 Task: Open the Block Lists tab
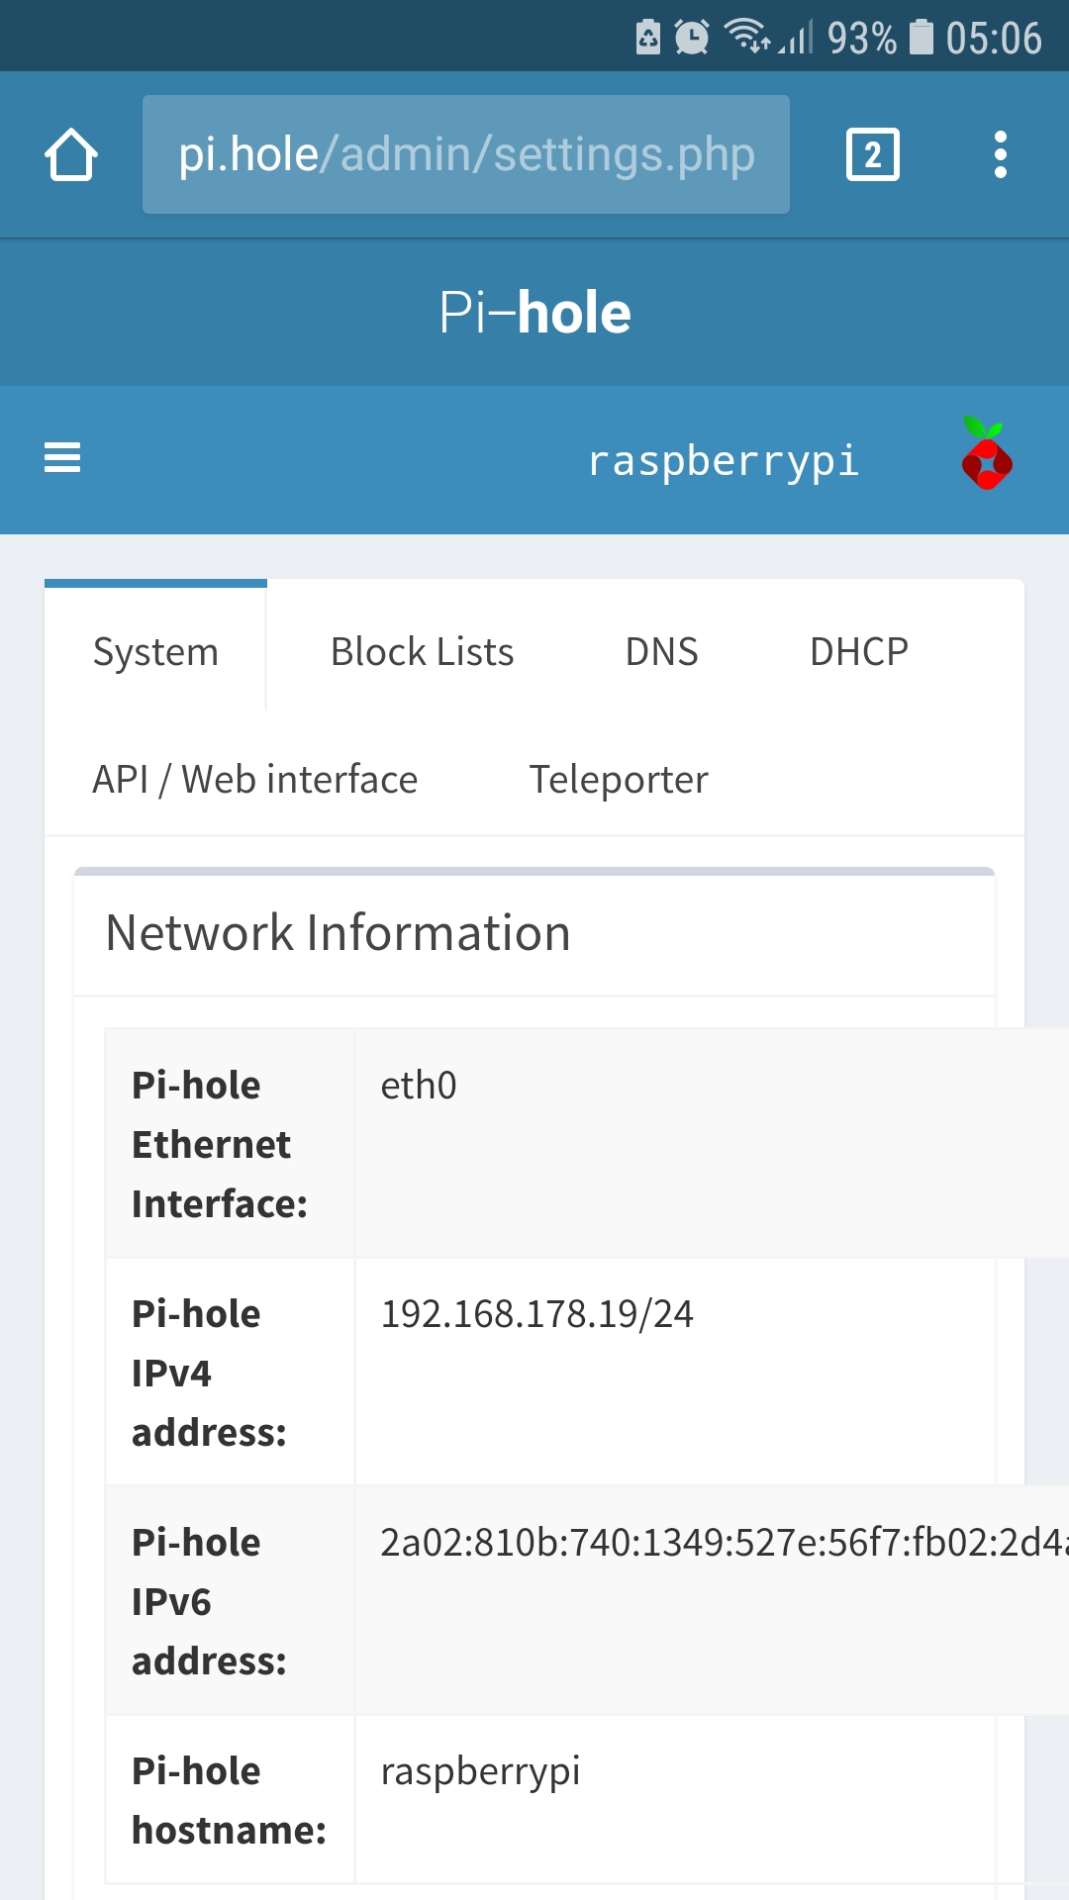[x=423, y=652]
